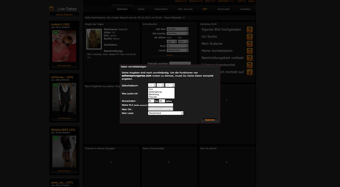Click the Pseudo suchen input field
This screenshot has height=187, width=340.
[180, 63]
